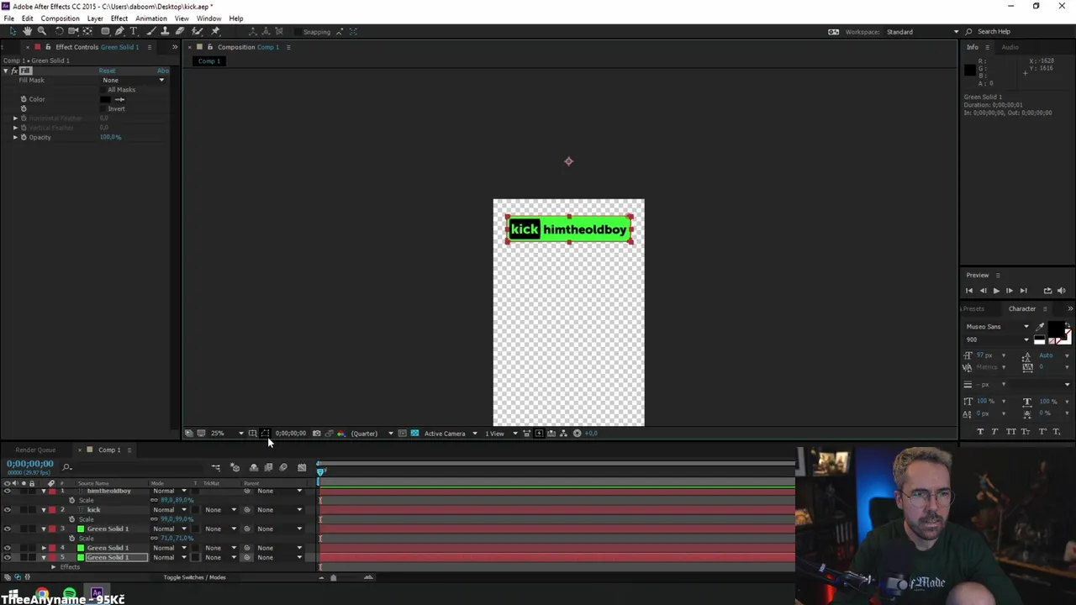Collapse the Fill effect triangle
1076x605 pixels.
[x=6, y=71]
